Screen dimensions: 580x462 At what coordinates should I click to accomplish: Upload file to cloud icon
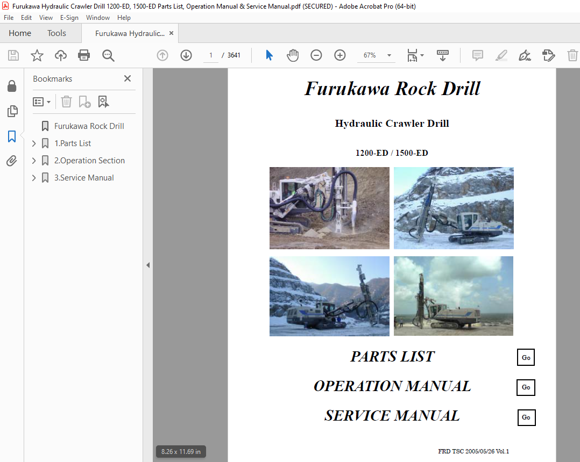pyautogui.click(x=61, y=55)
